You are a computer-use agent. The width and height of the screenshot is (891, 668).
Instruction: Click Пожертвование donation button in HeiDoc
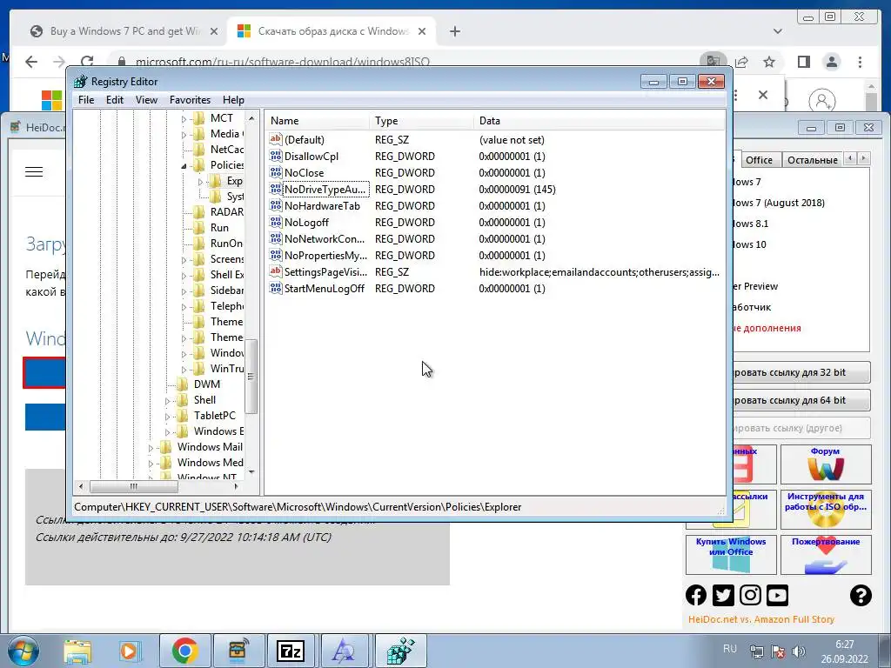coord(826,555)
